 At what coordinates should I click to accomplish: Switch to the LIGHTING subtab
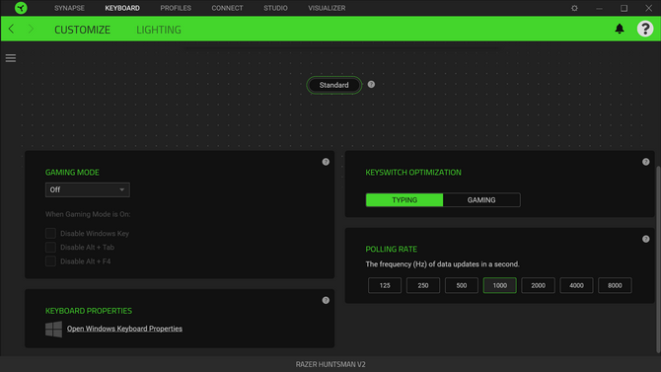159,30
